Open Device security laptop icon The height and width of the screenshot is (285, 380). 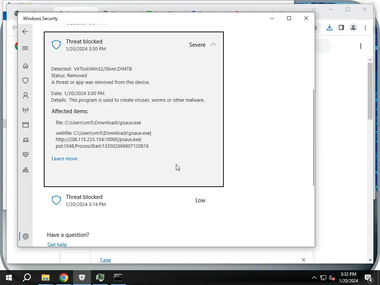pyautogui.click(x=26, y=140)
